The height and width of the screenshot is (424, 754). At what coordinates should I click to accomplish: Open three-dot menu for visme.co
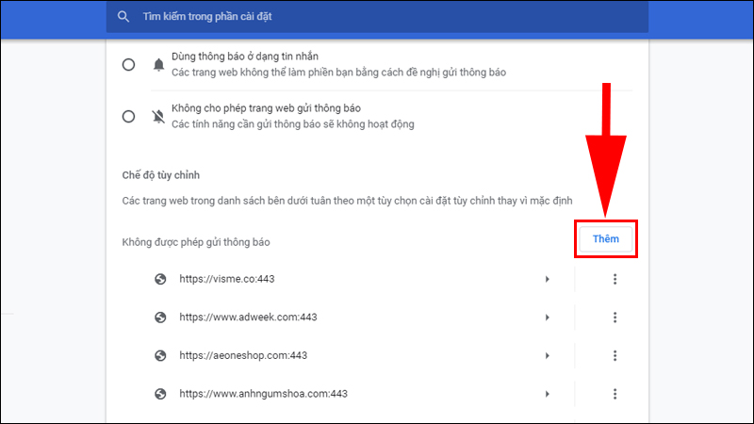pos(615,279)
